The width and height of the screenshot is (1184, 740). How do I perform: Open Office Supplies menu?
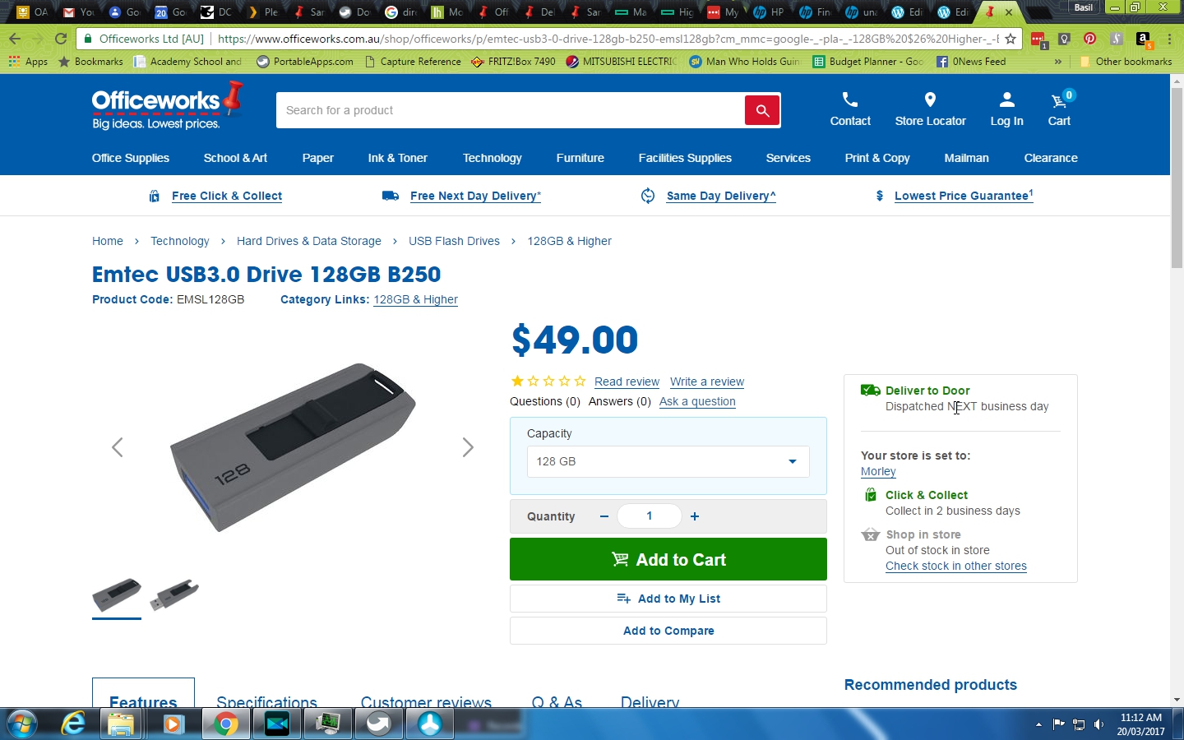click(131, 158)
